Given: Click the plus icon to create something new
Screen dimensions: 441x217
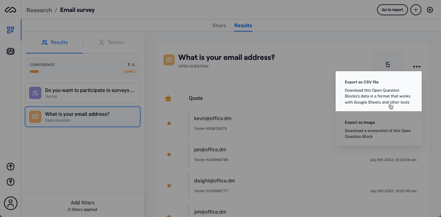Looking at the screenshot, I should [416, 9].
